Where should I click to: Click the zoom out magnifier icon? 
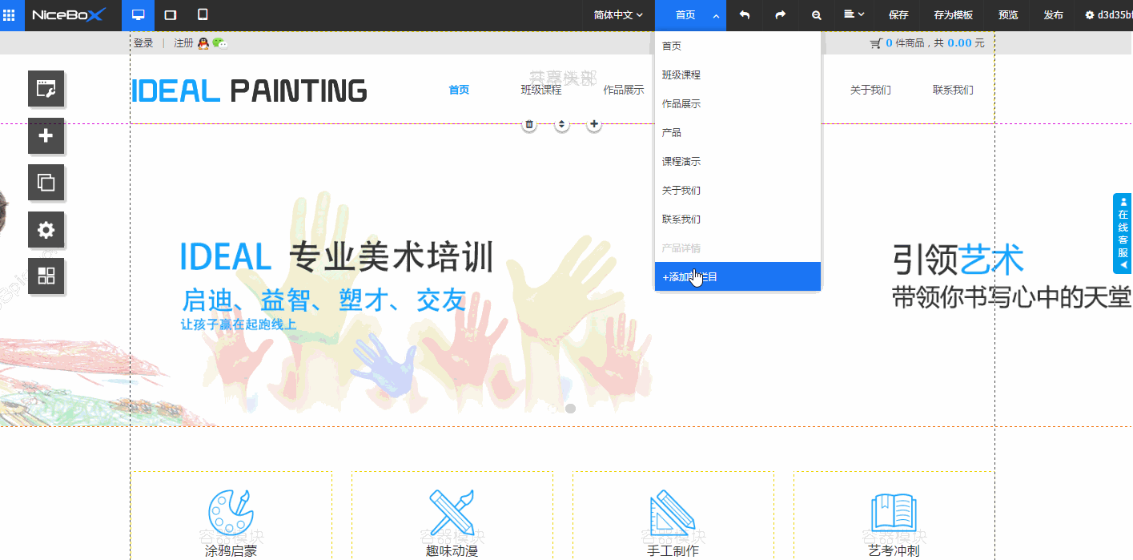[x=816, y=15]
